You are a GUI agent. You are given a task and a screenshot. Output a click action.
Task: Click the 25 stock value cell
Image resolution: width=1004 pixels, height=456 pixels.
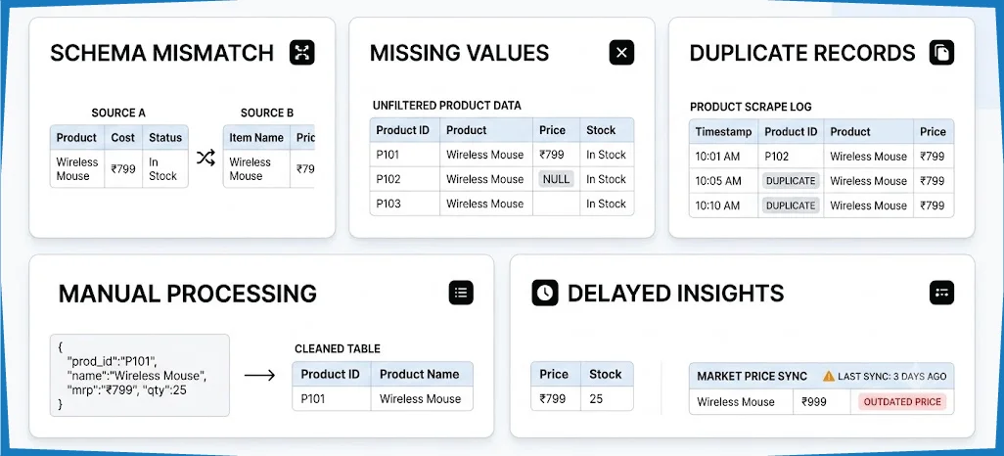[x=607, y=398]
